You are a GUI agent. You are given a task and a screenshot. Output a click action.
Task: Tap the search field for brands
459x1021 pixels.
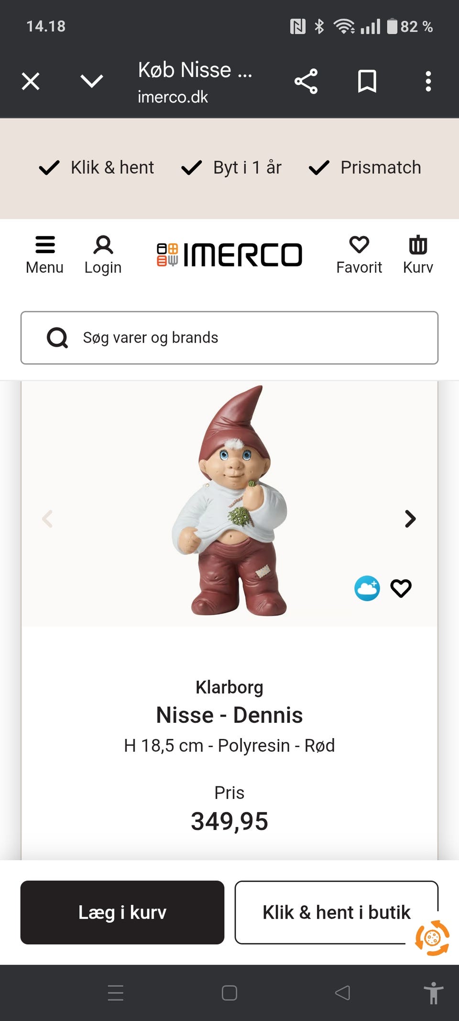click(229, 338)
